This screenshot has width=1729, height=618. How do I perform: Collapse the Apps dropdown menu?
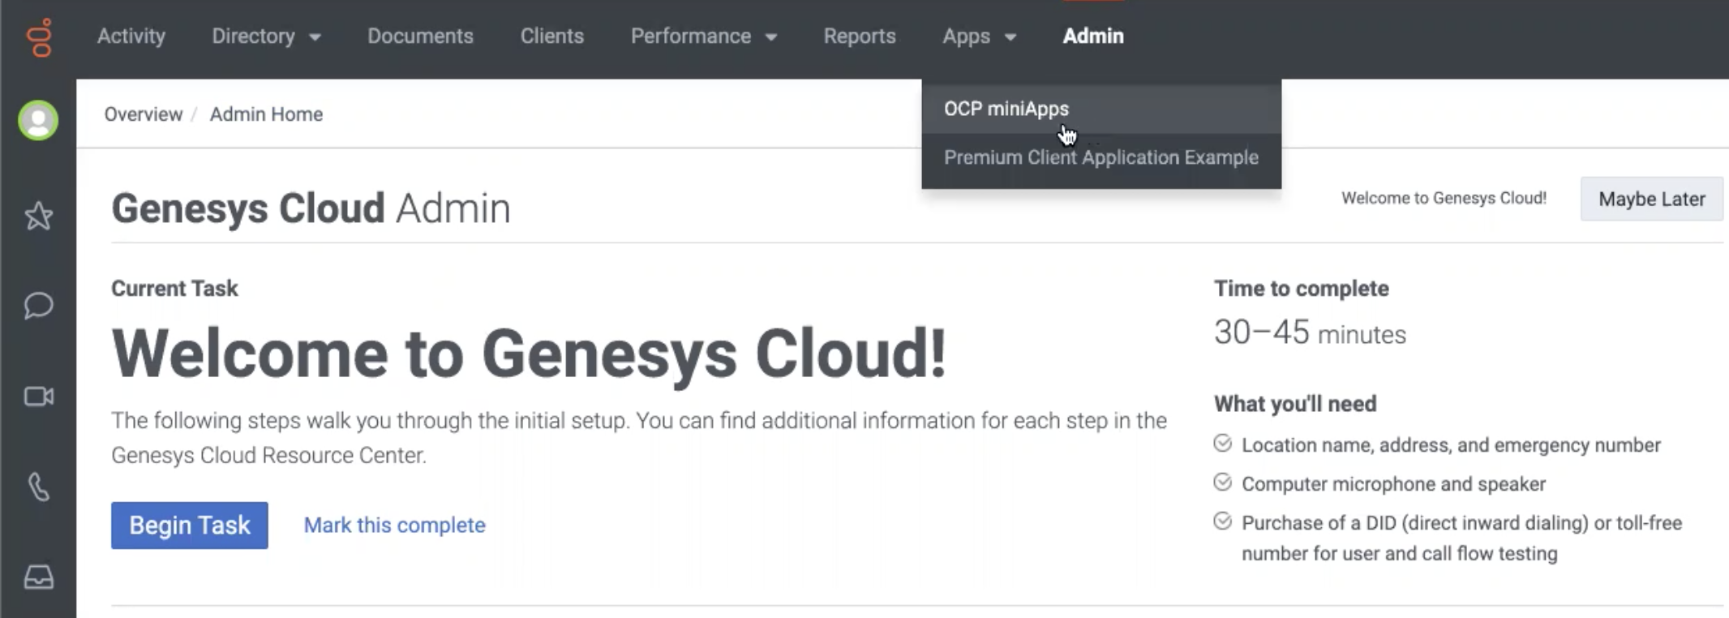tap(979, 36)
